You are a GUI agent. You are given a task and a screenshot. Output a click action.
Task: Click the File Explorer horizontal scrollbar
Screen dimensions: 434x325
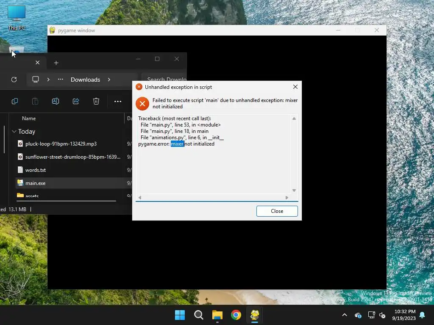[x=66, y=201]
